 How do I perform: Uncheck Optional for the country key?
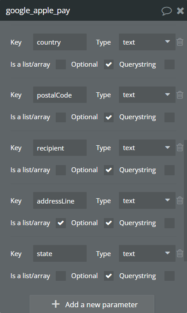[x=109, y=64]
